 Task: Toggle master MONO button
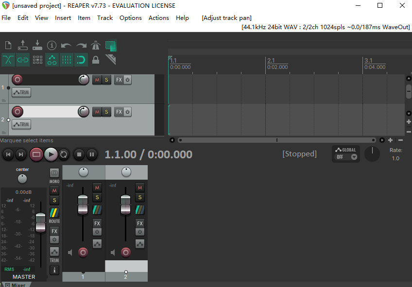(x=54, y=173)
